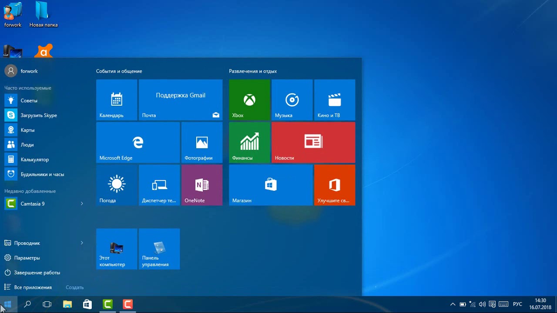Click the battery tray icon
This screenshot has height=313, width=557.
463,304
